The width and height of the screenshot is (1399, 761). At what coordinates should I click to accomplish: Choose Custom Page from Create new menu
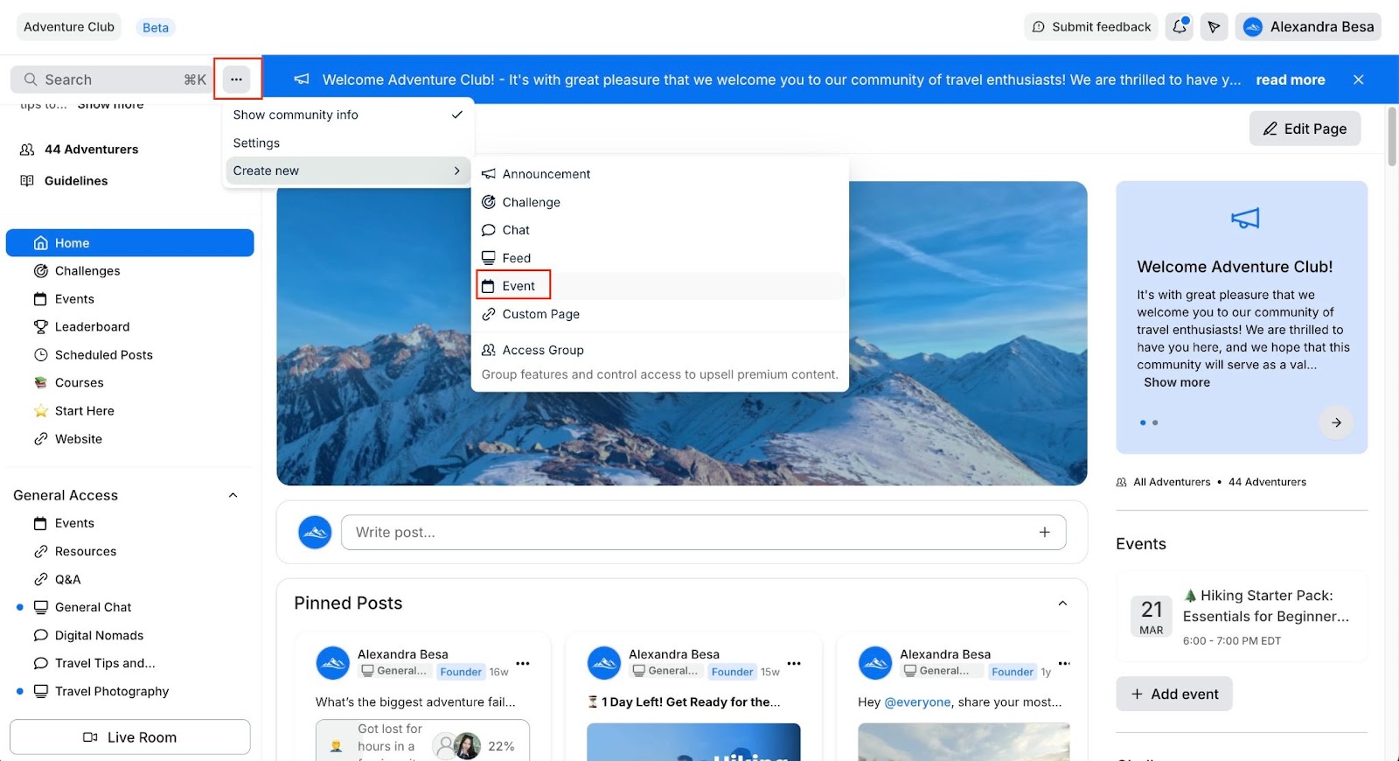point(660,314)
